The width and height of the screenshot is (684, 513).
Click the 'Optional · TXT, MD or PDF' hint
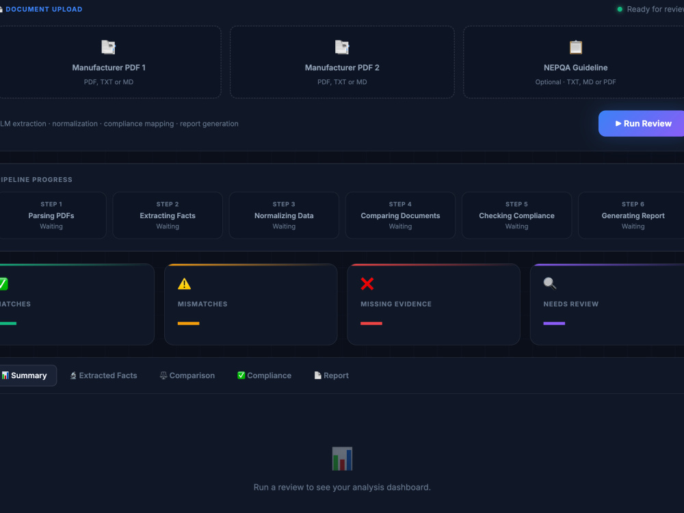[576, 82]
